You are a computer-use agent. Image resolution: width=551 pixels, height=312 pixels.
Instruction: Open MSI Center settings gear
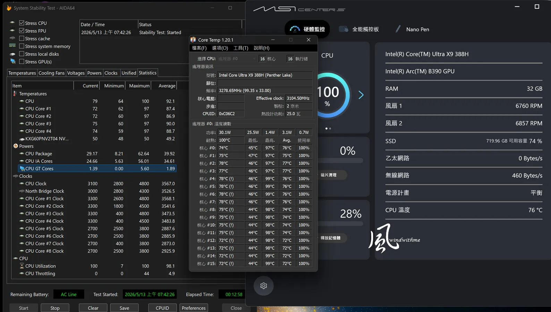click(264, 286)
